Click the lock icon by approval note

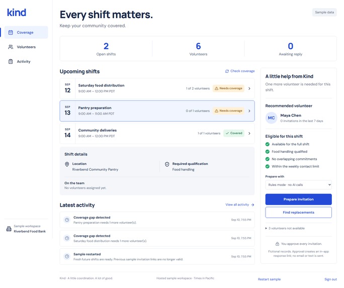click(x=277, y=244)
